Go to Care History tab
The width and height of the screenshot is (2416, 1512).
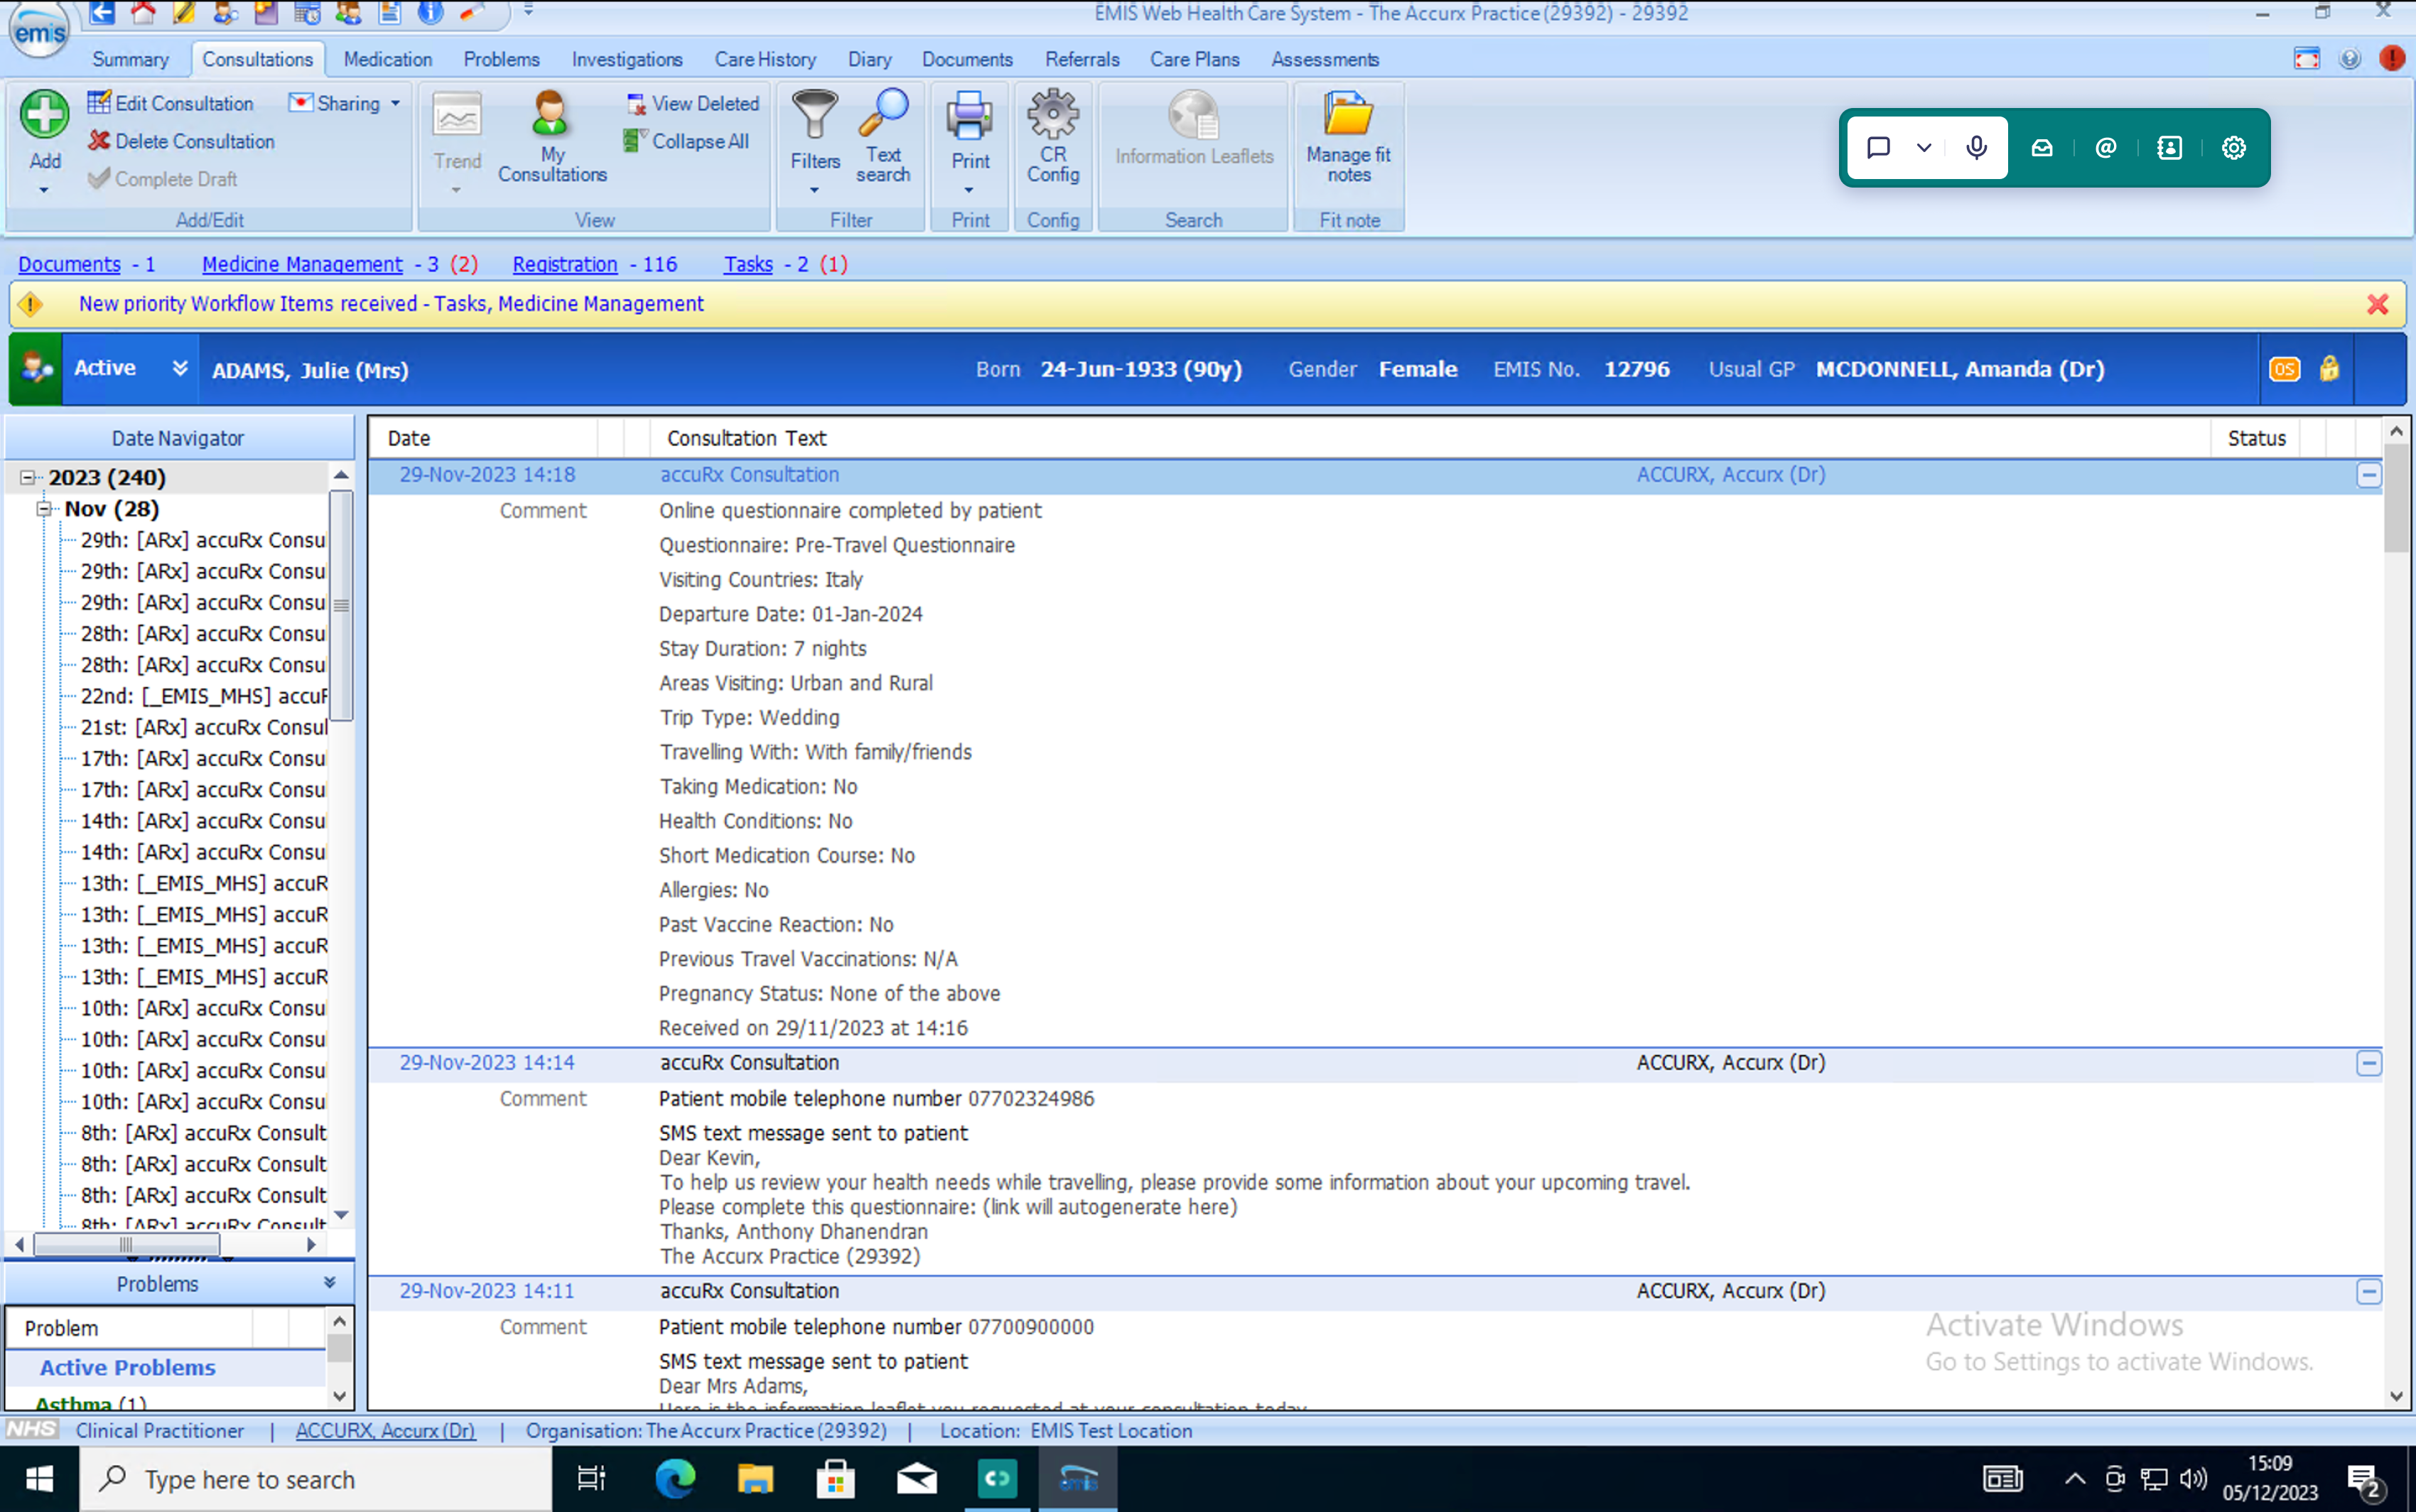point(765,59)
